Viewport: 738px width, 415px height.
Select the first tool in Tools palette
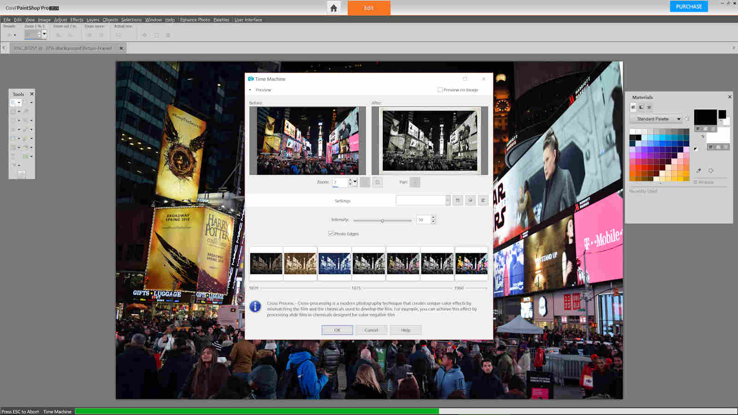(x=13, y=102)
